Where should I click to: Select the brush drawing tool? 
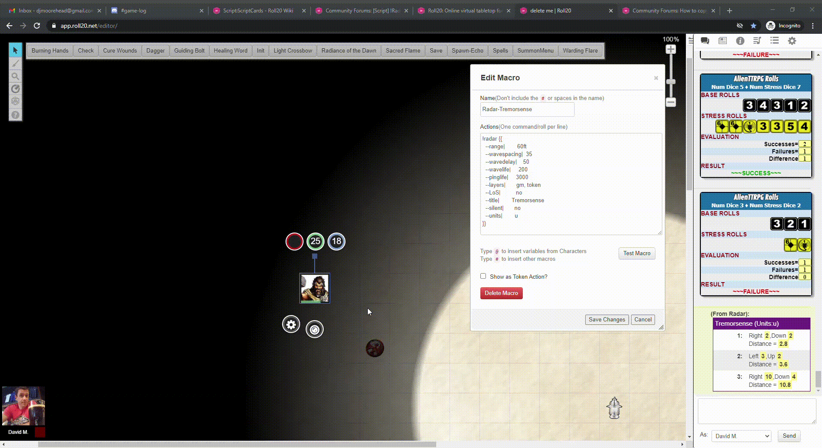pos(15,63)
